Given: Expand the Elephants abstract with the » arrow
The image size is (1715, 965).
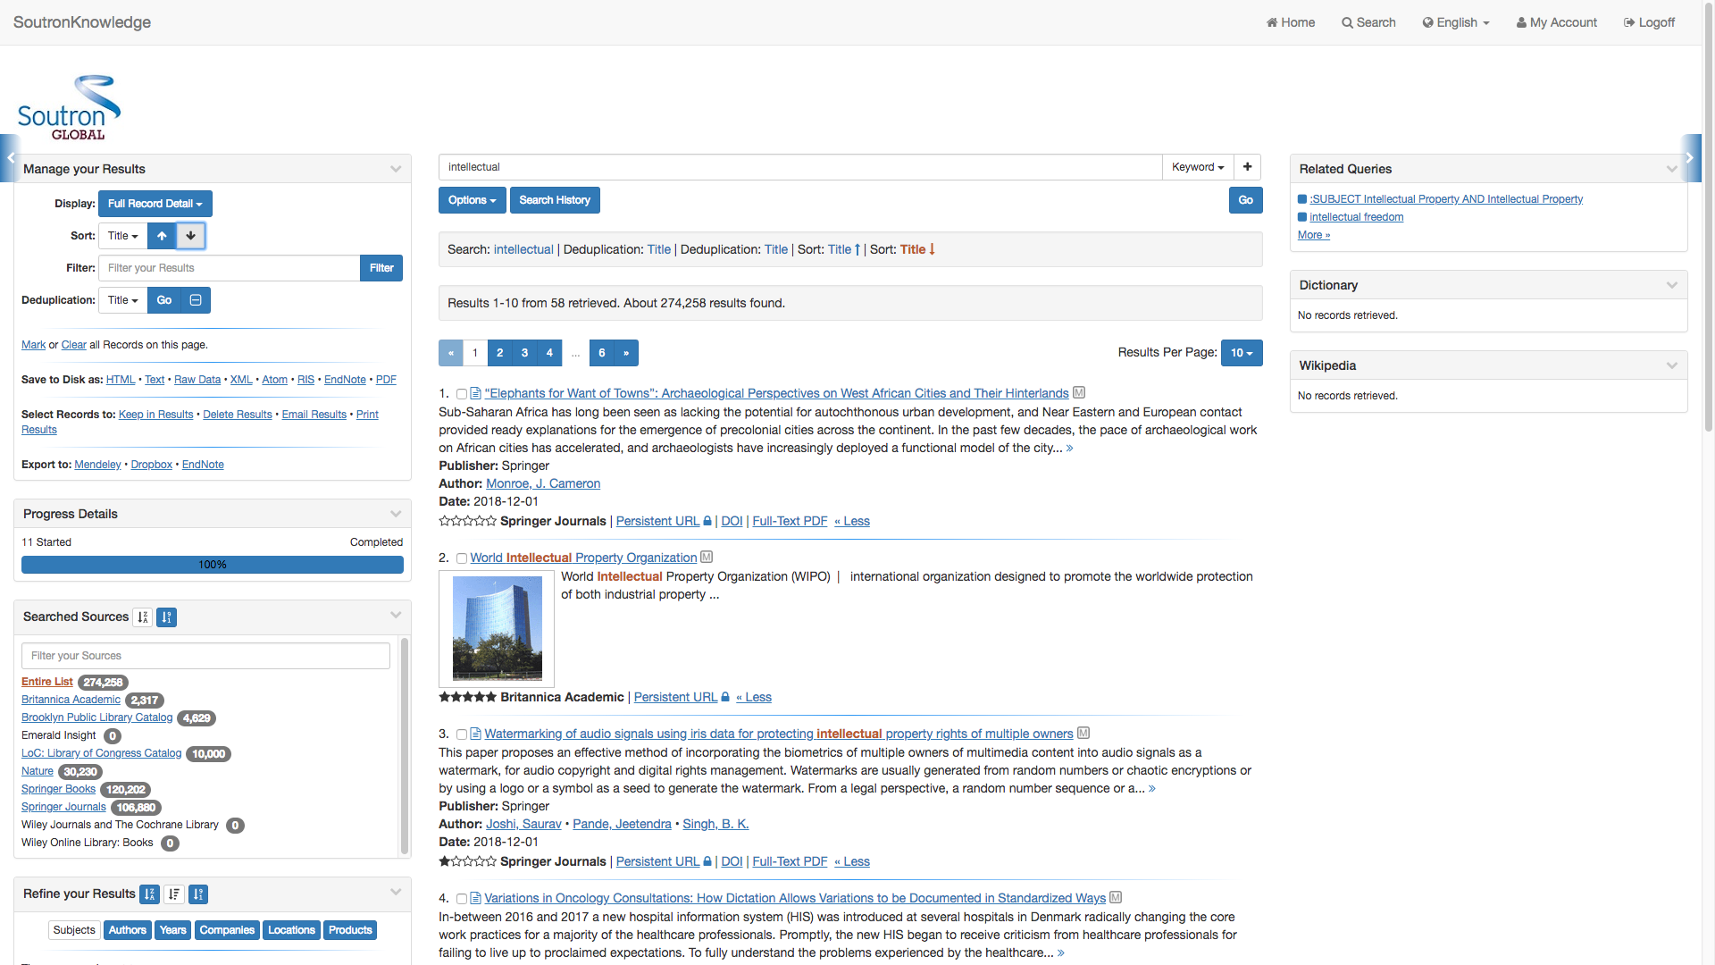Looking at the screenshot, I should pos(1069,449).
